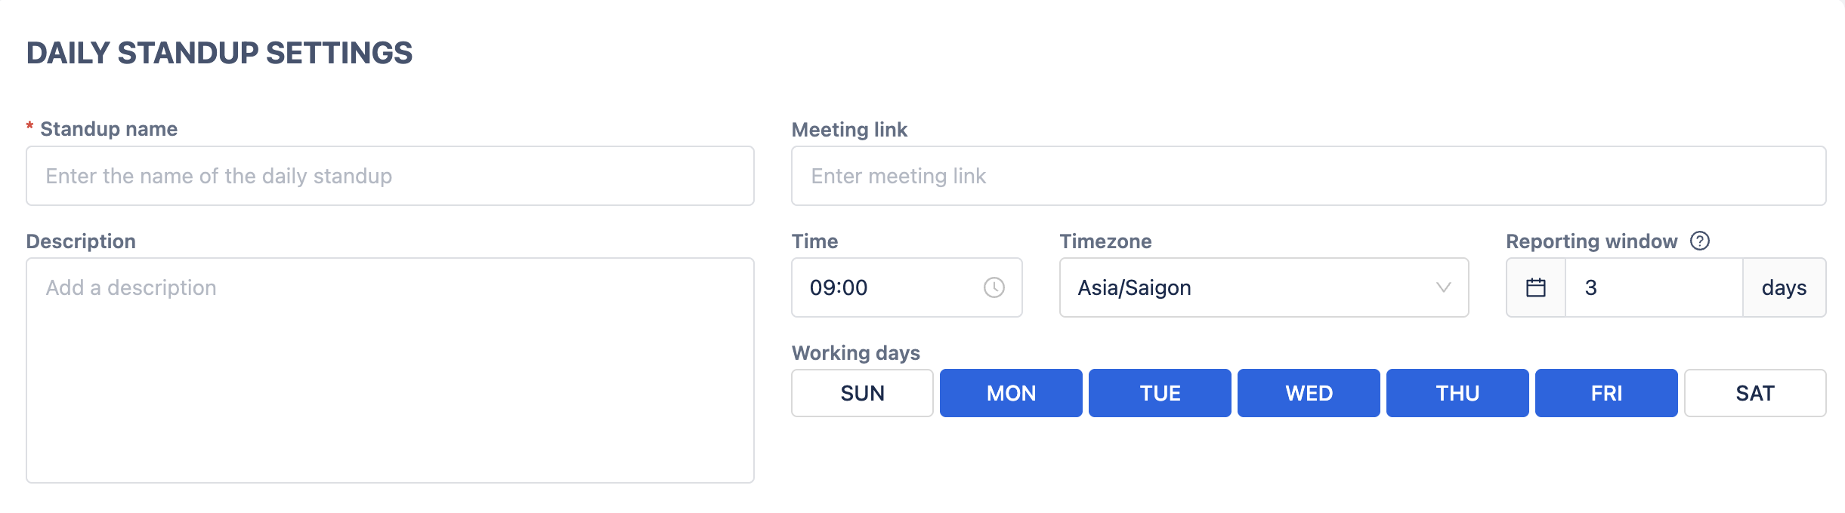Click the calendar icon beside reporting days
Viewport: 1845px width, 513px height.
point(1535,287)
